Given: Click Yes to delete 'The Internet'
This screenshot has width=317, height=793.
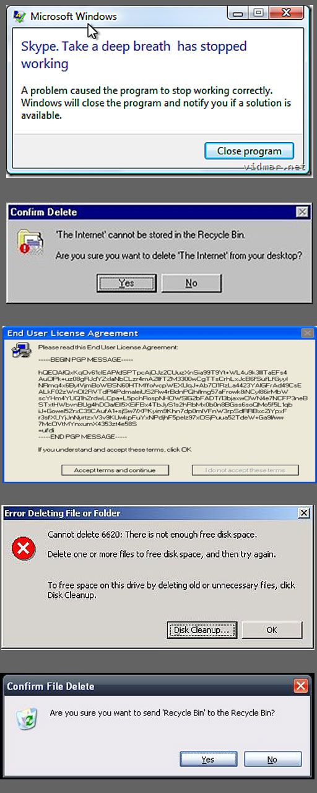Looking at the screenshot, I should coord(126,283).
